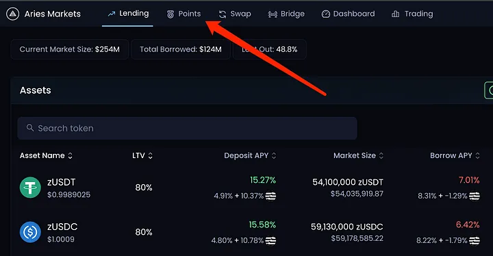
Task: Switch to the Points tab
Action: [184, 14]
